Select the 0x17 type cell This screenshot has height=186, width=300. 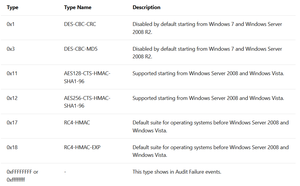(x=12, y=123)
